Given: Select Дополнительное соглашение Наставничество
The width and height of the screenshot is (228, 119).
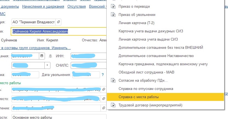Looking at the screenshot, I should tap(156, 56).
